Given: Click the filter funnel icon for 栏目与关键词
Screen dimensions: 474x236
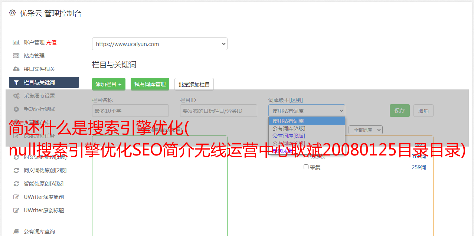Looking at the screenshot, I should point(16,82).
